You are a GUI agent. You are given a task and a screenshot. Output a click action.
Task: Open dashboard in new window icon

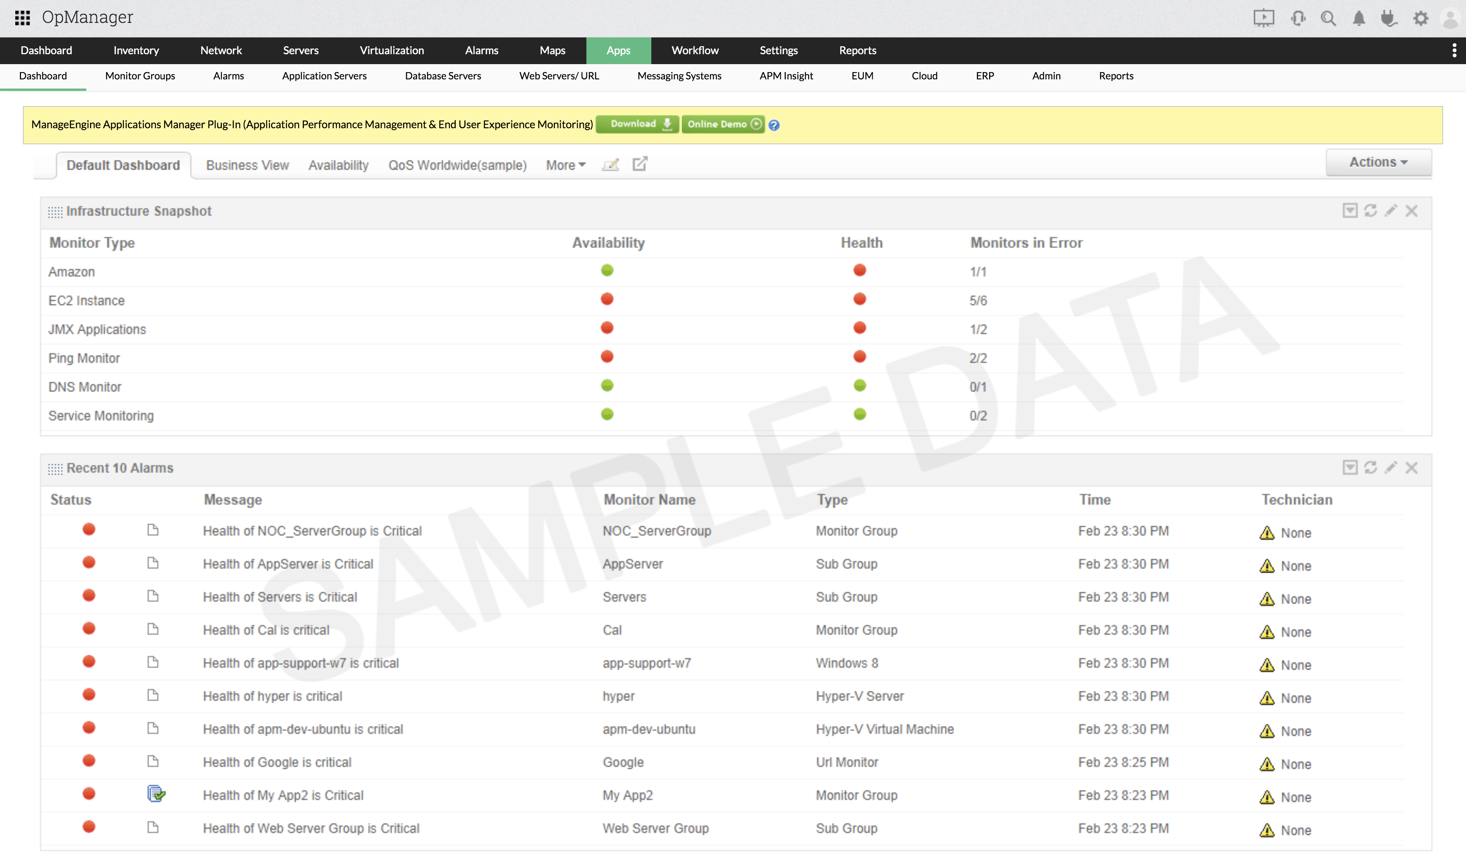click(x=639, y=165)
